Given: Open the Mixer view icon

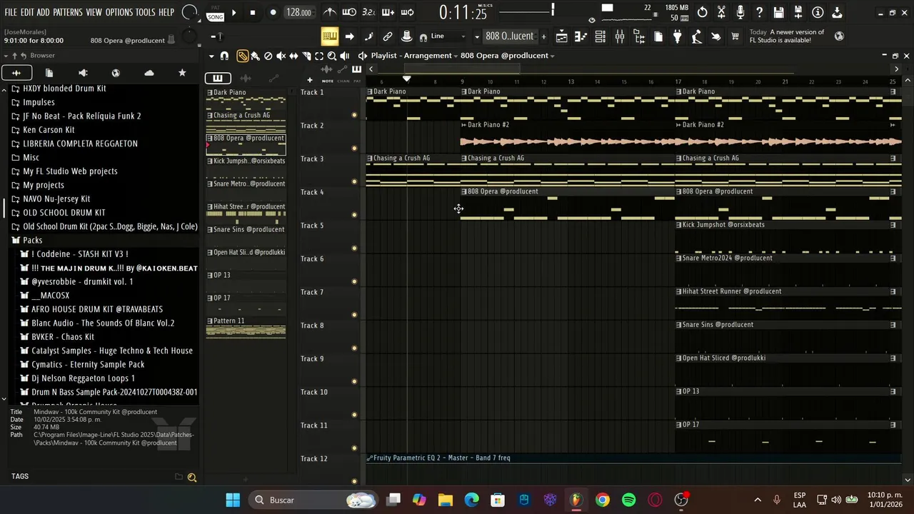Looking at the screenshot, I should pyautogui.click(x=620, y=36).
